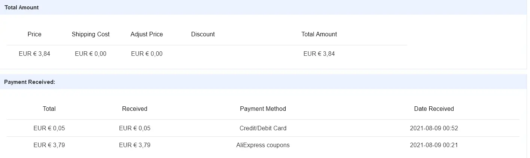Click the Total Amount column header in the table
This screenshot has height=158, width=530.
pos(319,34)
